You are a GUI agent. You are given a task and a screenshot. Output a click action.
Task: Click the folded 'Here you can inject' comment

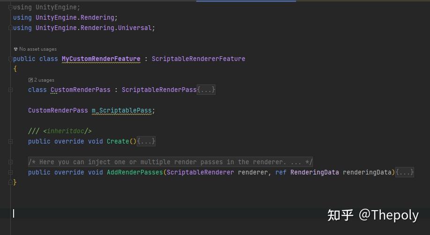pyautogui.click(x=171, y=162)
